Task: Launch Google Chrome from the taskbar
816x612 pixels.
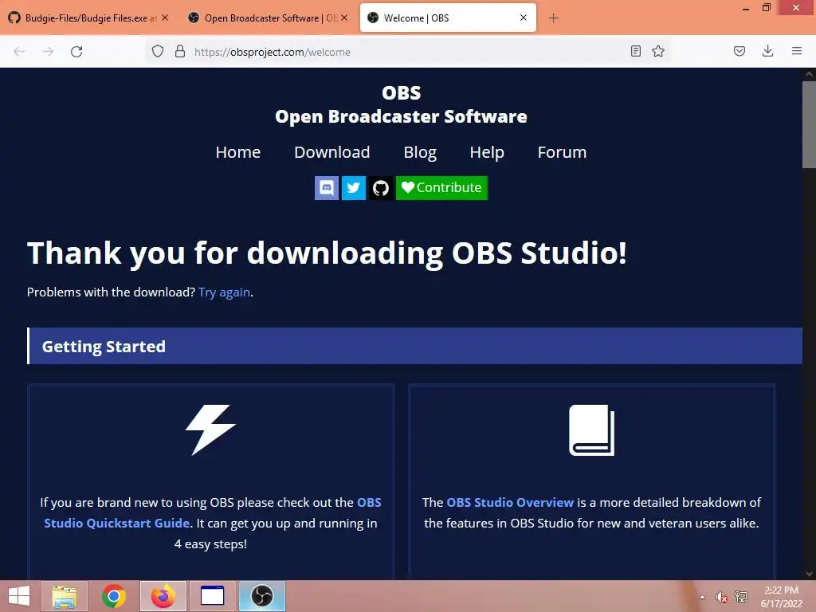Action: click(x=113, y=596)
